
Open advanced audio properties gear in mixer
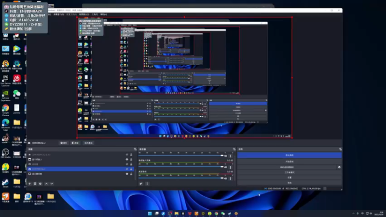point(141,184)
